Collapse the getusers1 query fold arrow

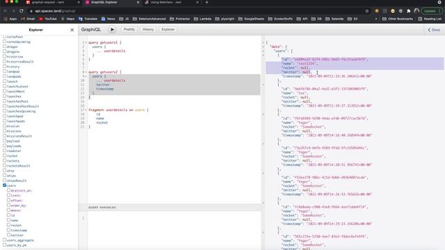(86, 42)
